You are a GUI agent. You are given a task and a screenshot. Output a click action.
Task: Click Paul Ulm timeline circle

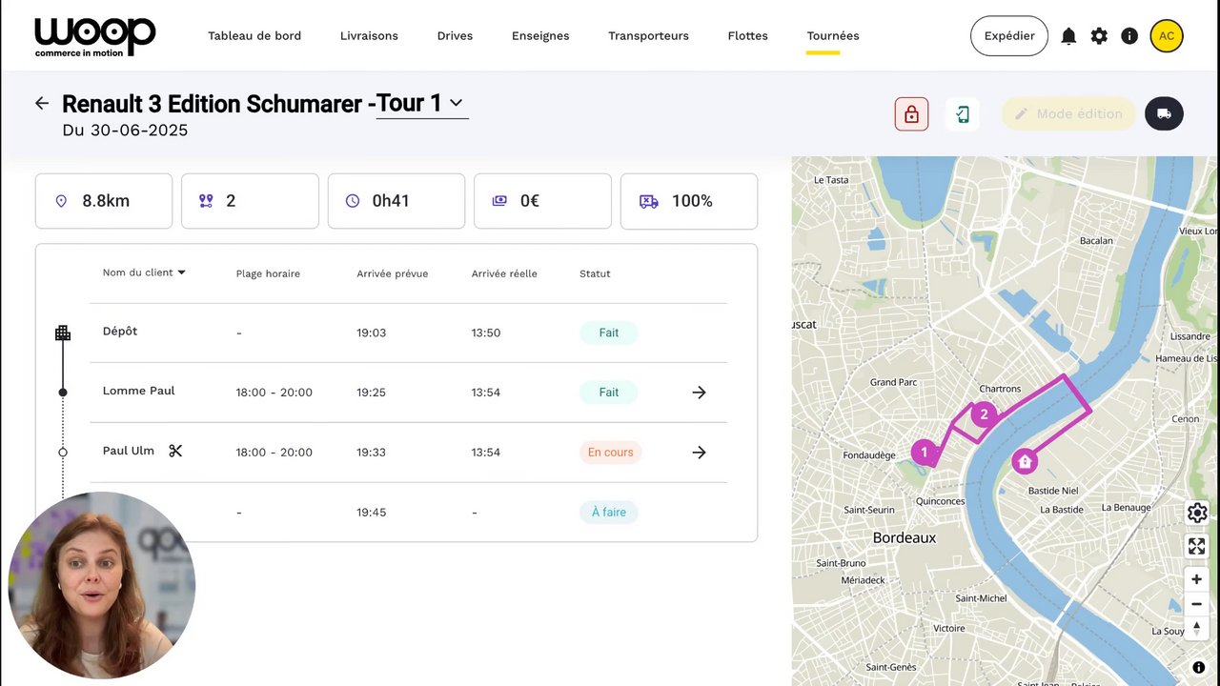coord(63,453)
